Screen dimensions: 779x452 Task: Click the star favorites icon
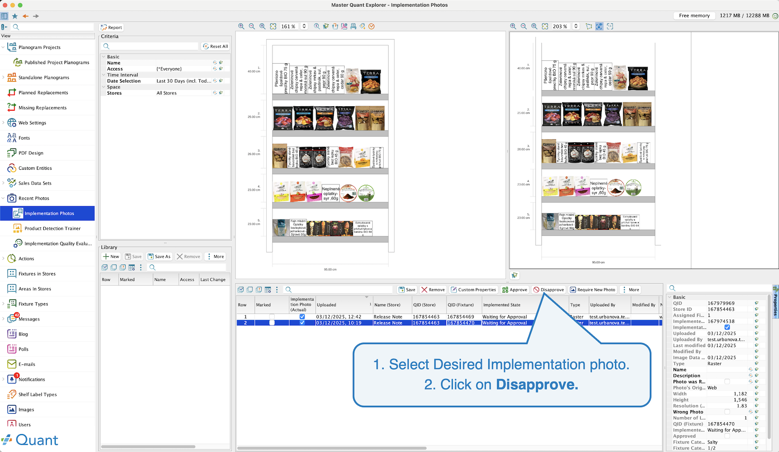[x=15, y=16]
